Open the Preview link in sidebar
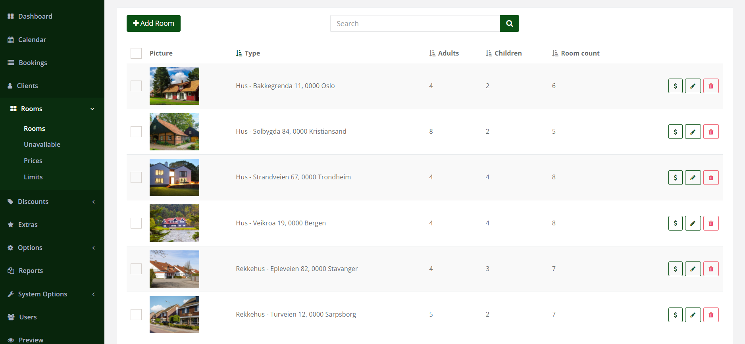This screenshot has width=745, height=344. (31, 340)
